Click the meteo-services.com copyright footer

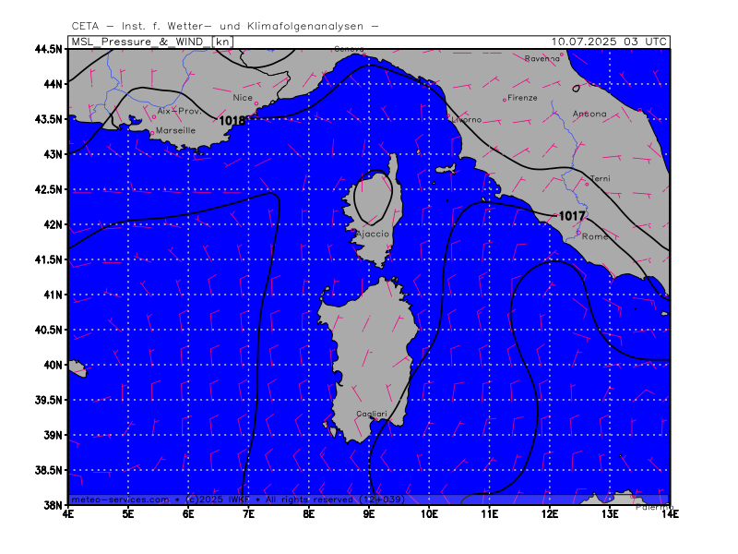click(x=238, y=500)
